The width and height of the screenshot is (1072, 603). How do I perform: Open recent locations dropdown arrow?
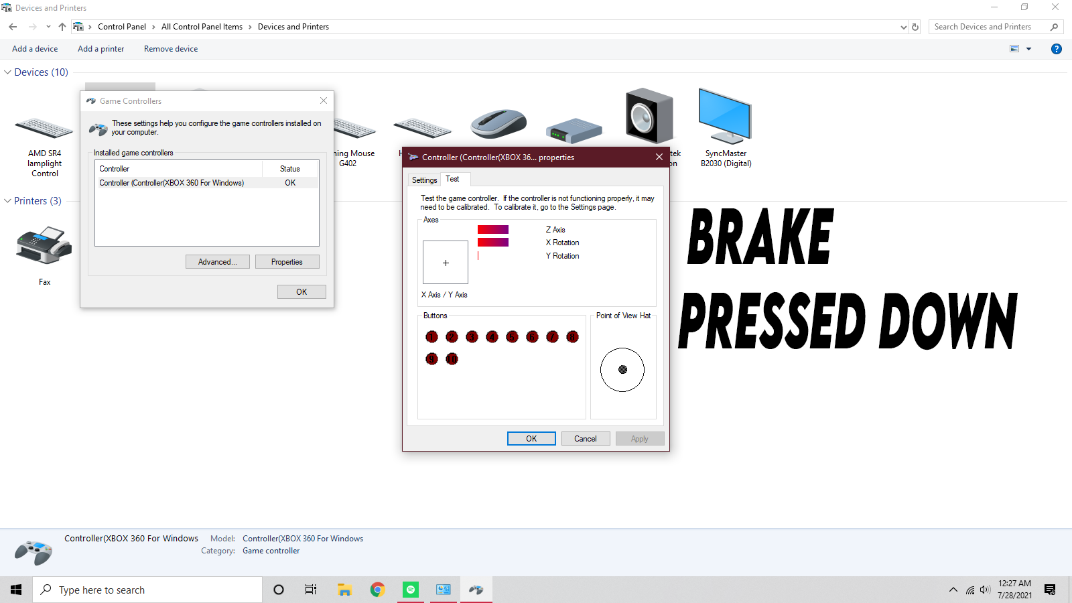48,27
